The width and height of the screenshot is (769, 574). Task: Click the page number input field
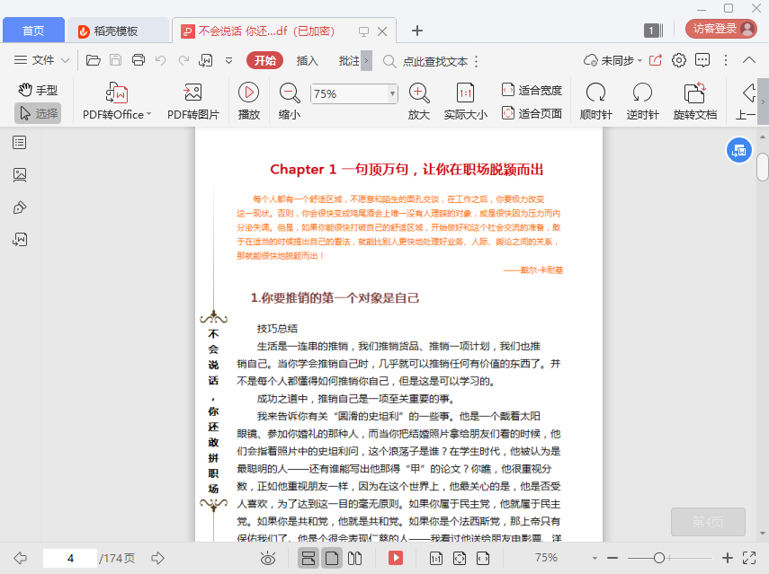click(x=69, y=558)
